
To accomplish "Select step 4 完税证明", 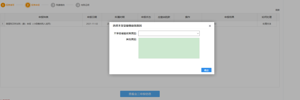I will pyautogui.click(x=83, y=5).
